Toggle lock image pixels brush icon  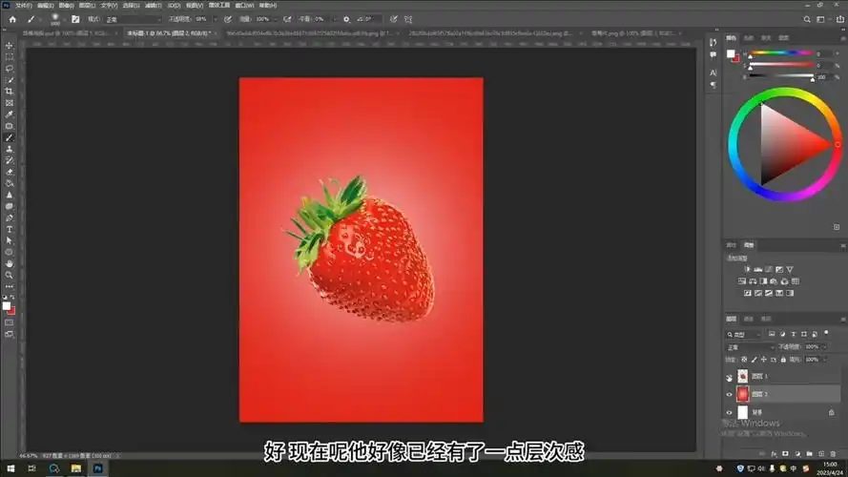click(x=754, y=359)
